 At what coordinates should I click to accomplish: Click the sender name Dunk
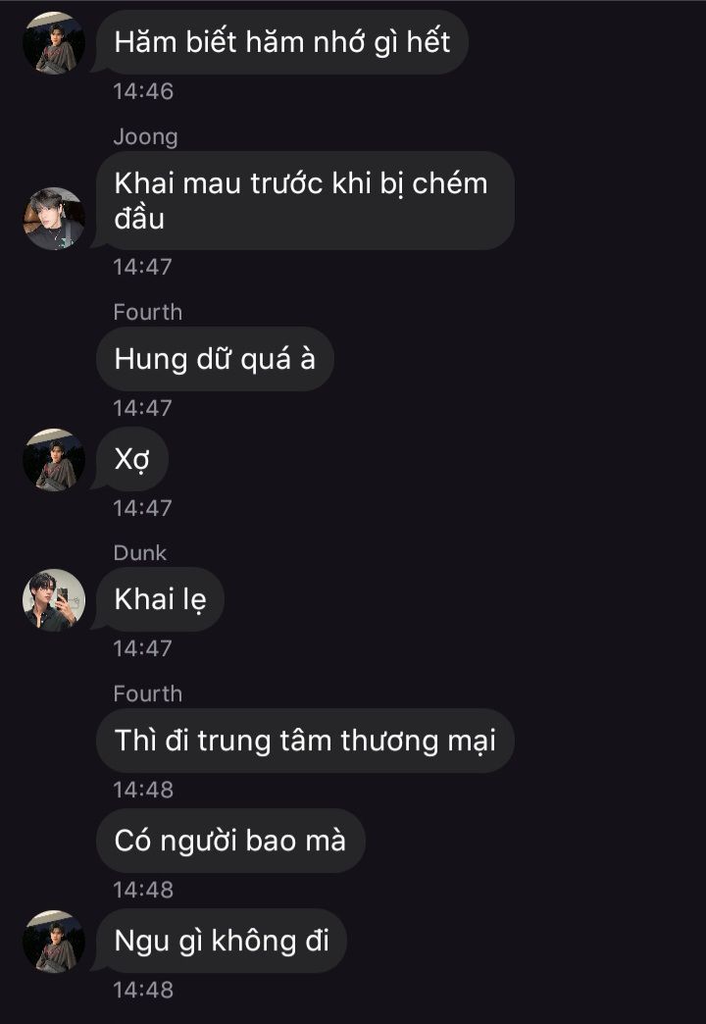[x=140, y=553]
